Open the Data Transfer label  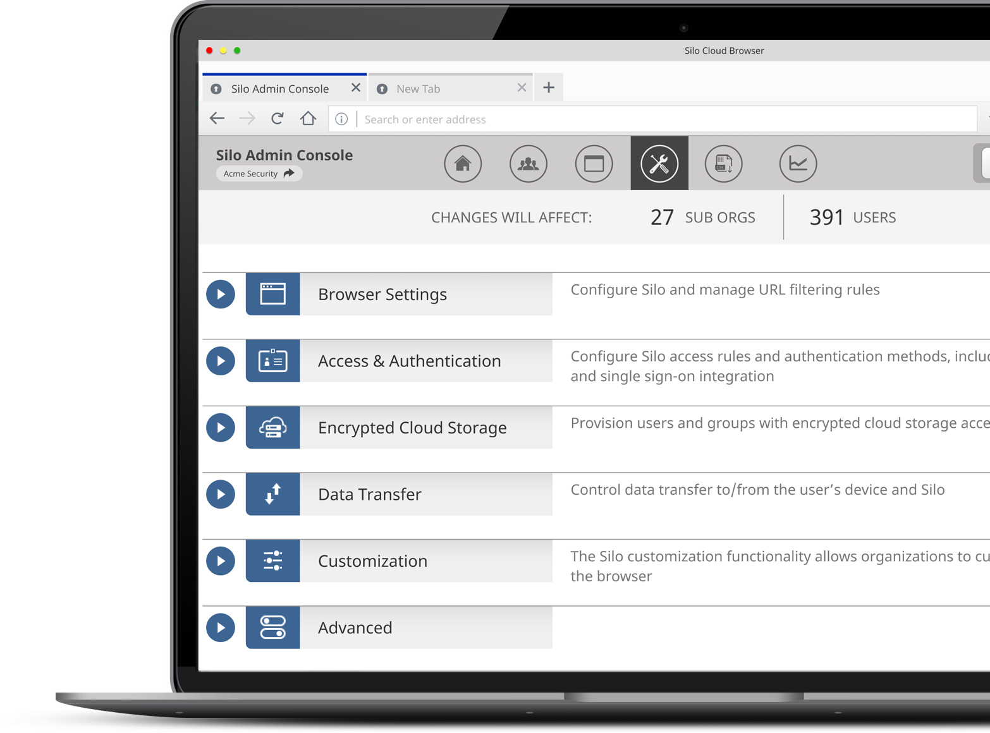pos(370,494)
